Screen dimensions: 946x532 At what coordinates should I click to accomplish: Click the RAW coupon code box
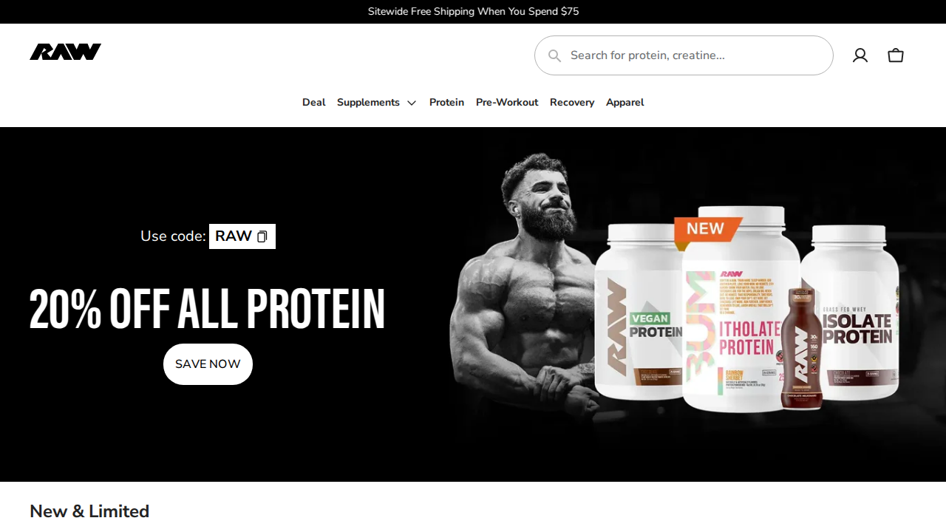pyautogui.click(x=242, y=236)
